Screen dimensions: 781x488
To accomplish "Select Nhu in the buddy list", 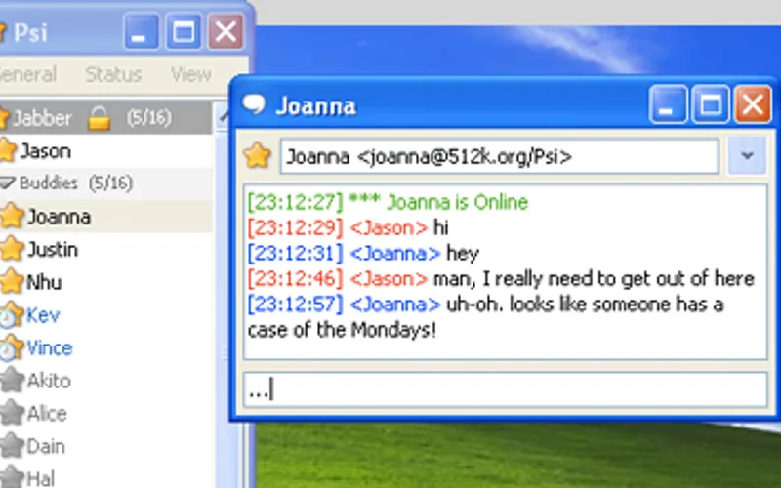I will [x=45, y=283].
